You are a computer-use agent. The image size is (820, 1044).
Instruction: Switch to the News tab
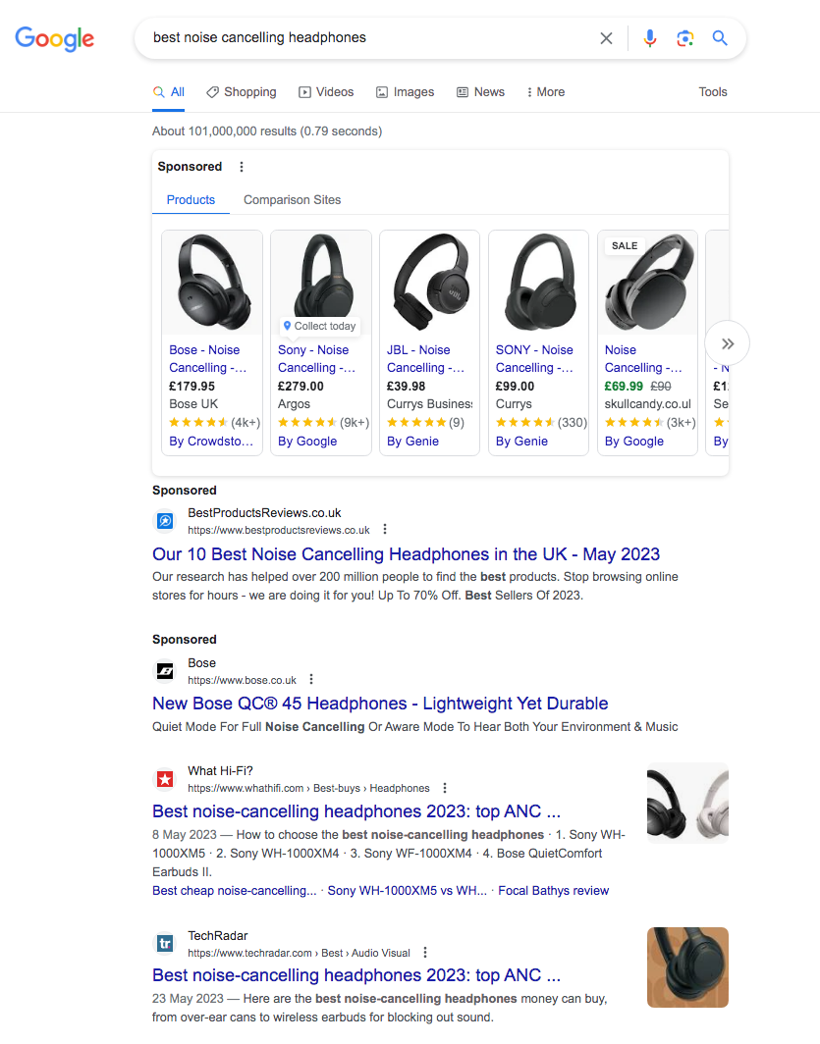(480, 92)
